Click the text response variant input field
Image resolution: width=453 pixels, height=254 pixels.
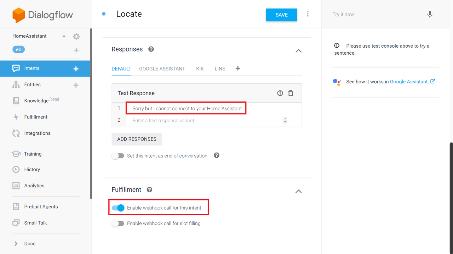pos(207,120)
